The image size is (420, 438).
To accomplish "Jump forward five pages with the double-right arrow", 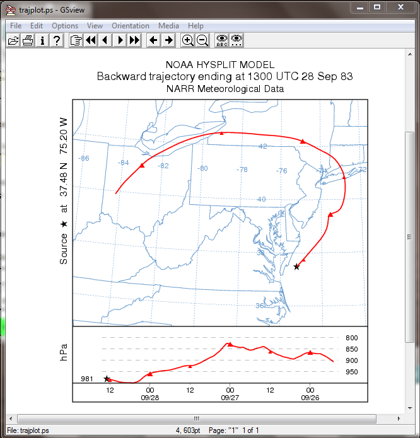I will pyautogui.click(x=135, y=40).
